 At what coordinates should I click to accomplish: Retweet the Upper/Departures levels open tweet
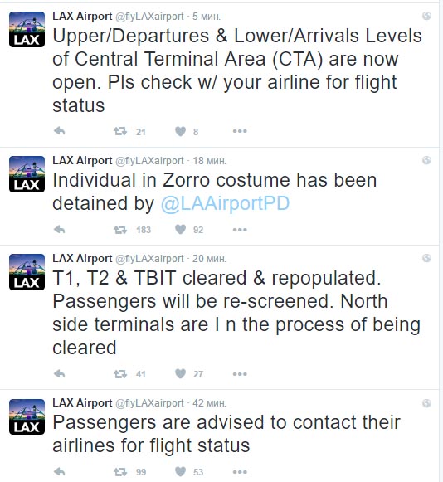pyautogui.click(x=120, y=132)
